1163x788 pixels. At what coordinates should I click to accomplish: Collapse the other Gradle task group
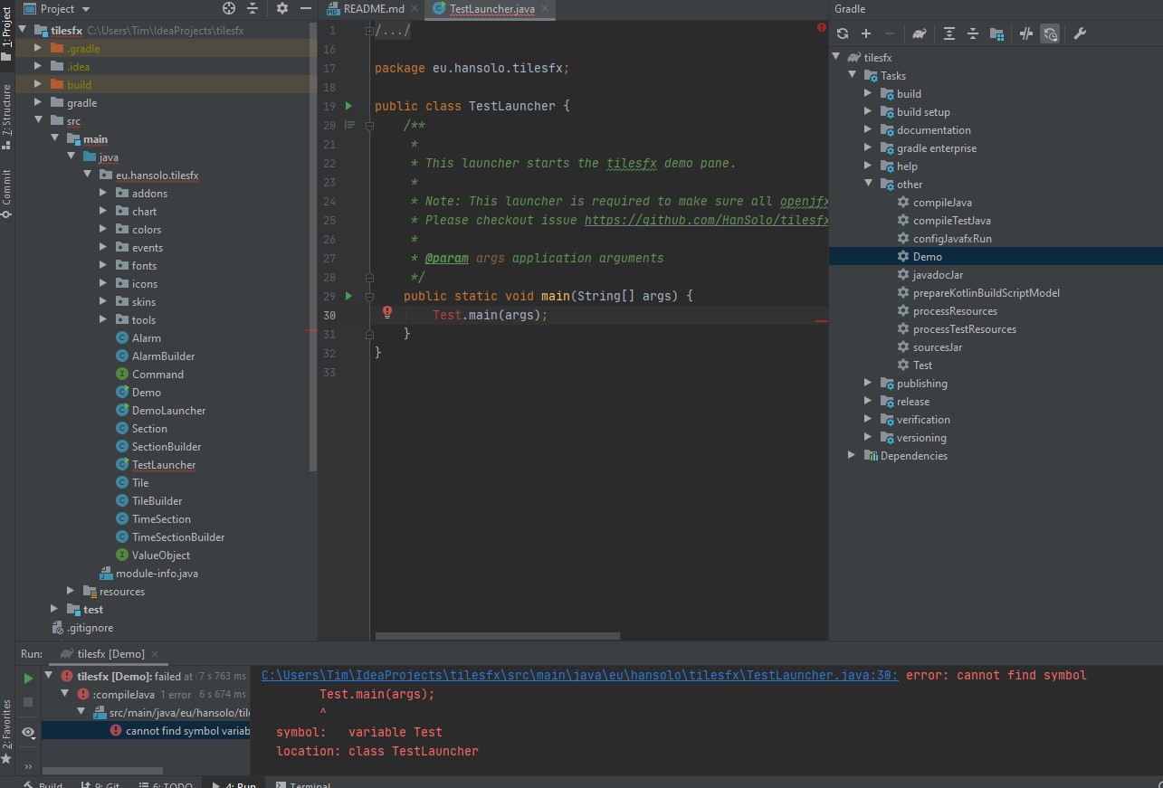pyautogui.click(x=868, y=185)
